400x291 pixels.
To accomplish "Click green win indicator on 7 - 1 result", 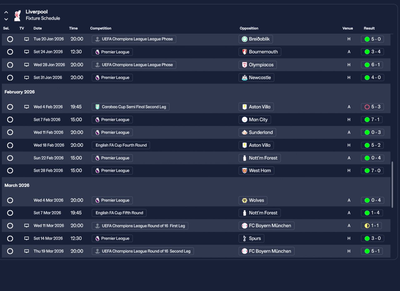I will (x=367, y=120).
